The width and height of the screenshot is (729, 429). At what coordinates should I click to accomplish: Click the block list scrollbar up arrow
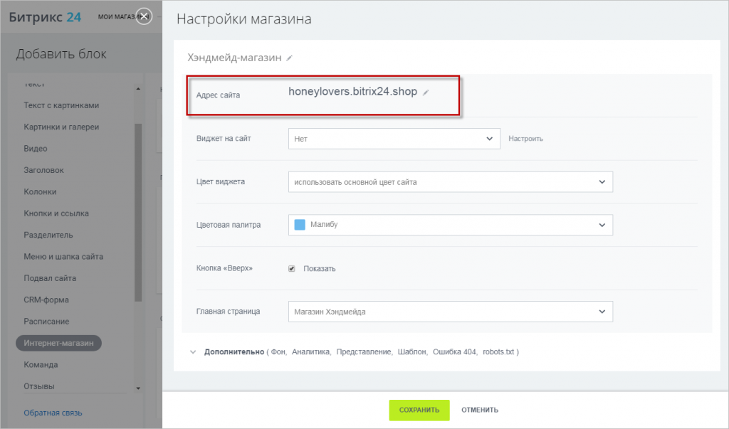pos(138,88)
